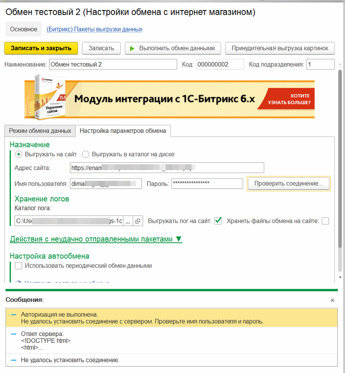This screenshot has width=345, height=373.
Task: Enable 'Хранить файлы обмена на сайте' checkbox
Action: (x=325, y=221)
